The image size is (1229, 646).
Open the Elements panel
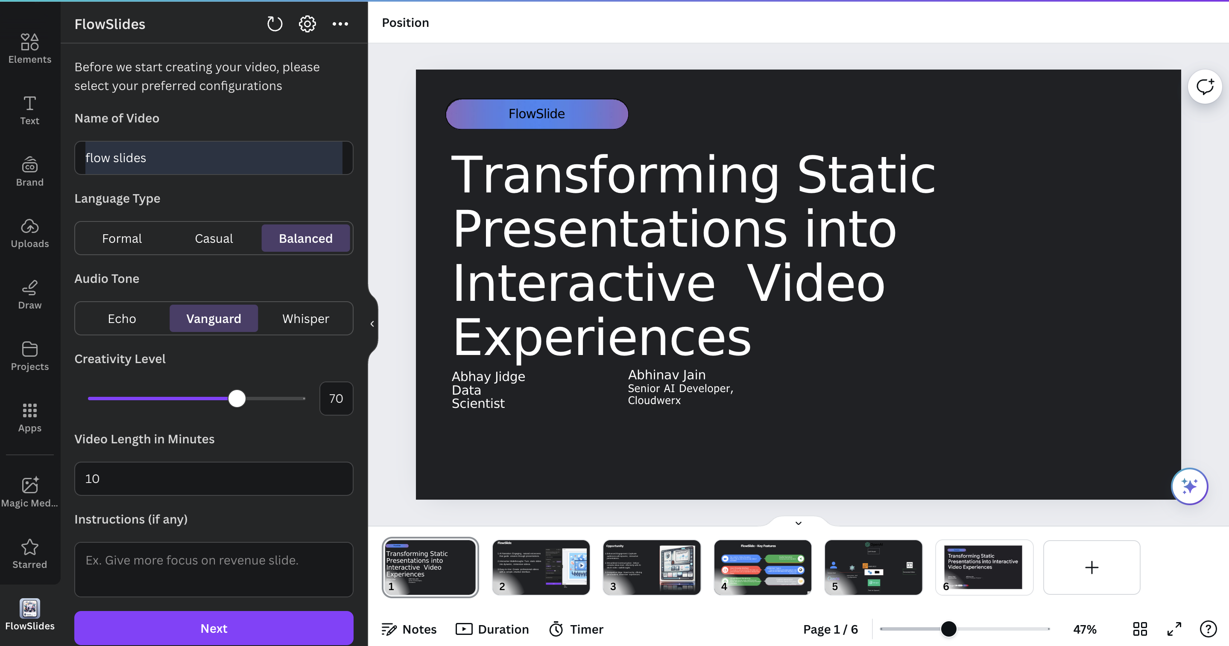pyautogui.click(x=29, y=48)
